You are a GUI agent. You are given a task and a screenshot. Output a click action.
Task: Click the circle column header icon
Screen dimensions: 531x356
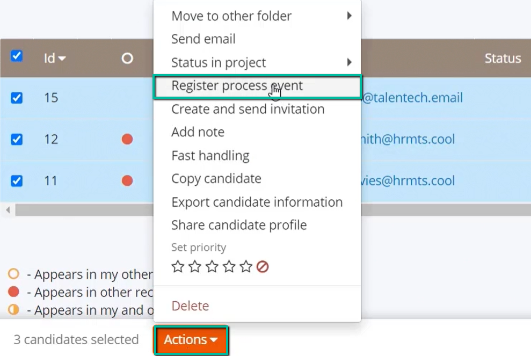pos(127,59)
